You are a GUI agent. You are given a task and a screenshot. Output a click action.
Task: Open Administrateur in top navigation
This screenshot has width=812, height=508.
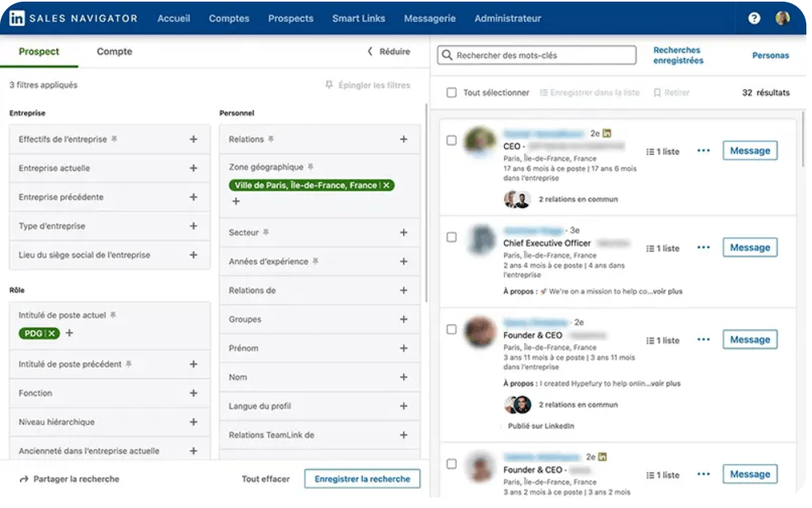tap(507, 18)
